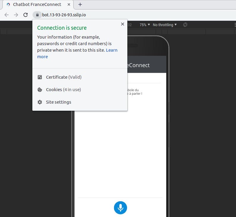The height and width of the screenshot is (217, 236).
Task: Open device toolbar more options menu
Action: click(235, 25)
